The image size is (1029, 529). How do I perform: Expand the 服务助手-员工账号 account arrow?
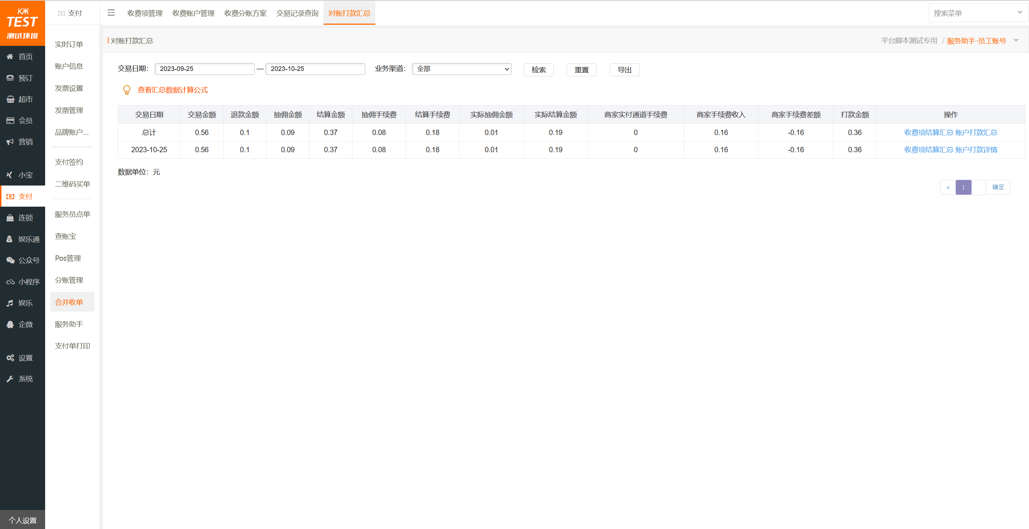[1016, 41]
